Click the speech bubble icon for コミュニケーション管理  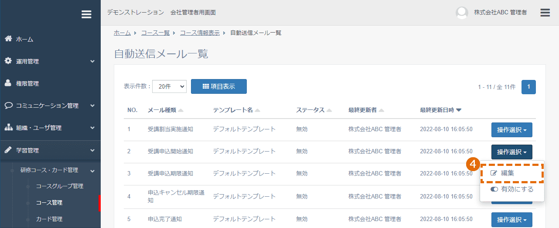click(x=8, y=106)
